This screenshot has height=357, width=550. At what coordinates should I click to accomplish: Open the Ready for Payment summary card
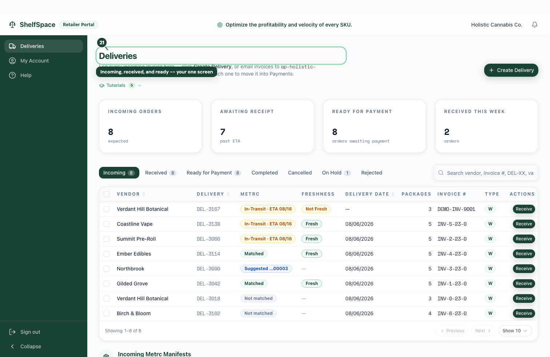point(375,126)
